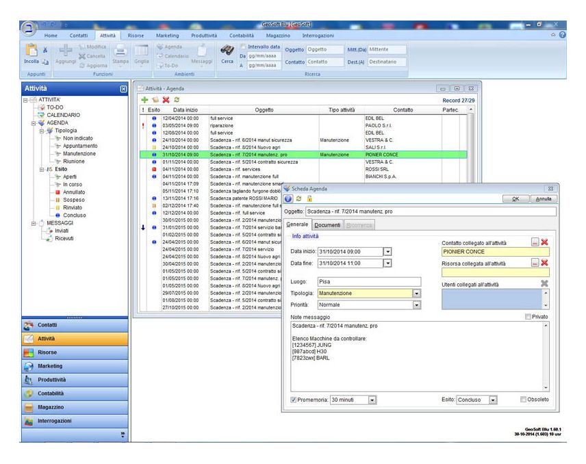Click the Luogo field containing Pisa
The width and height of the screenshot is (586, 464).
pos(369,282)
